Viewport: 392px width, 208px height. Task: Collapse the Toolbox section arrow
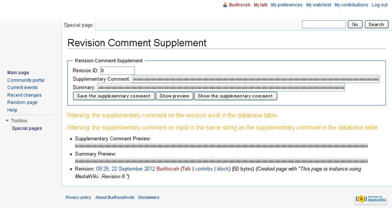tap(7, 121)
